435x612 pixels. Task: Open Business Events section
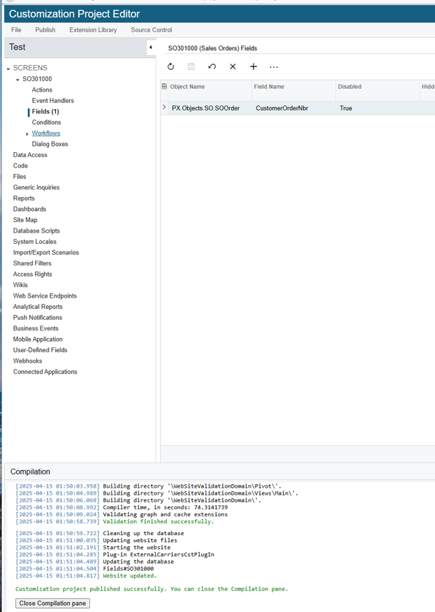36,328
